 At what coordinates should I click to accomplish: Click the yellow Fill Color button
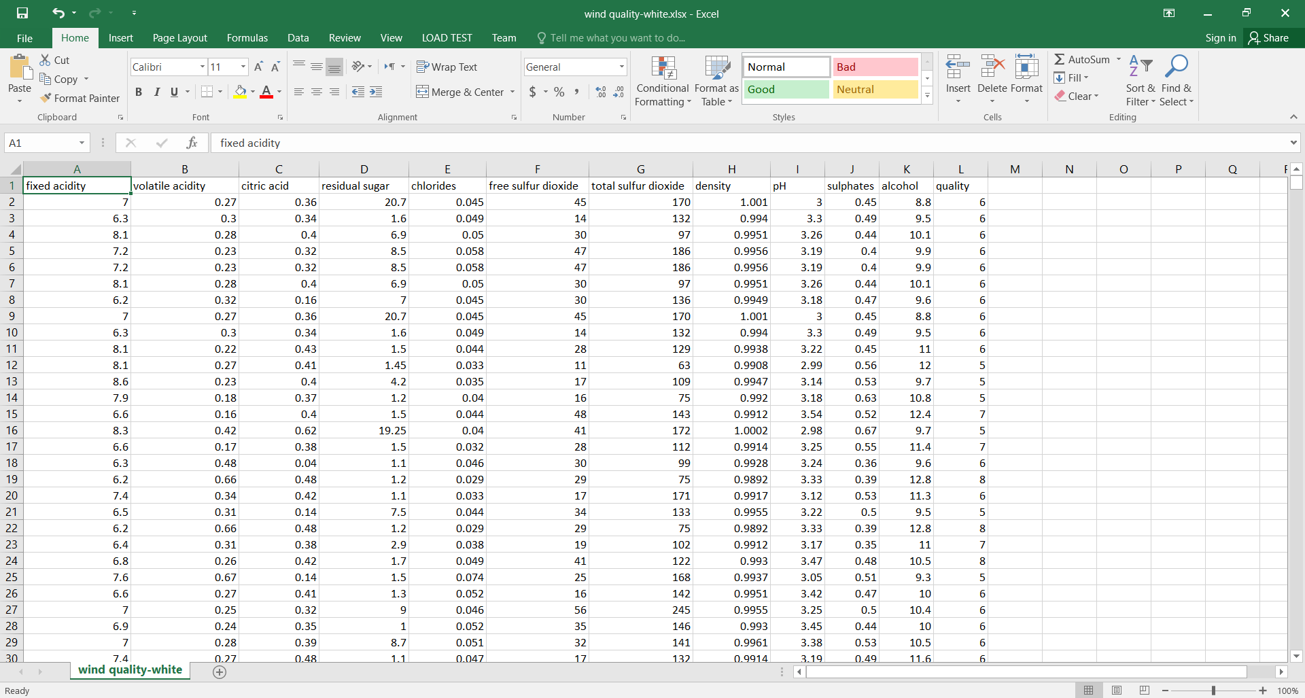[x=240, y=92]
